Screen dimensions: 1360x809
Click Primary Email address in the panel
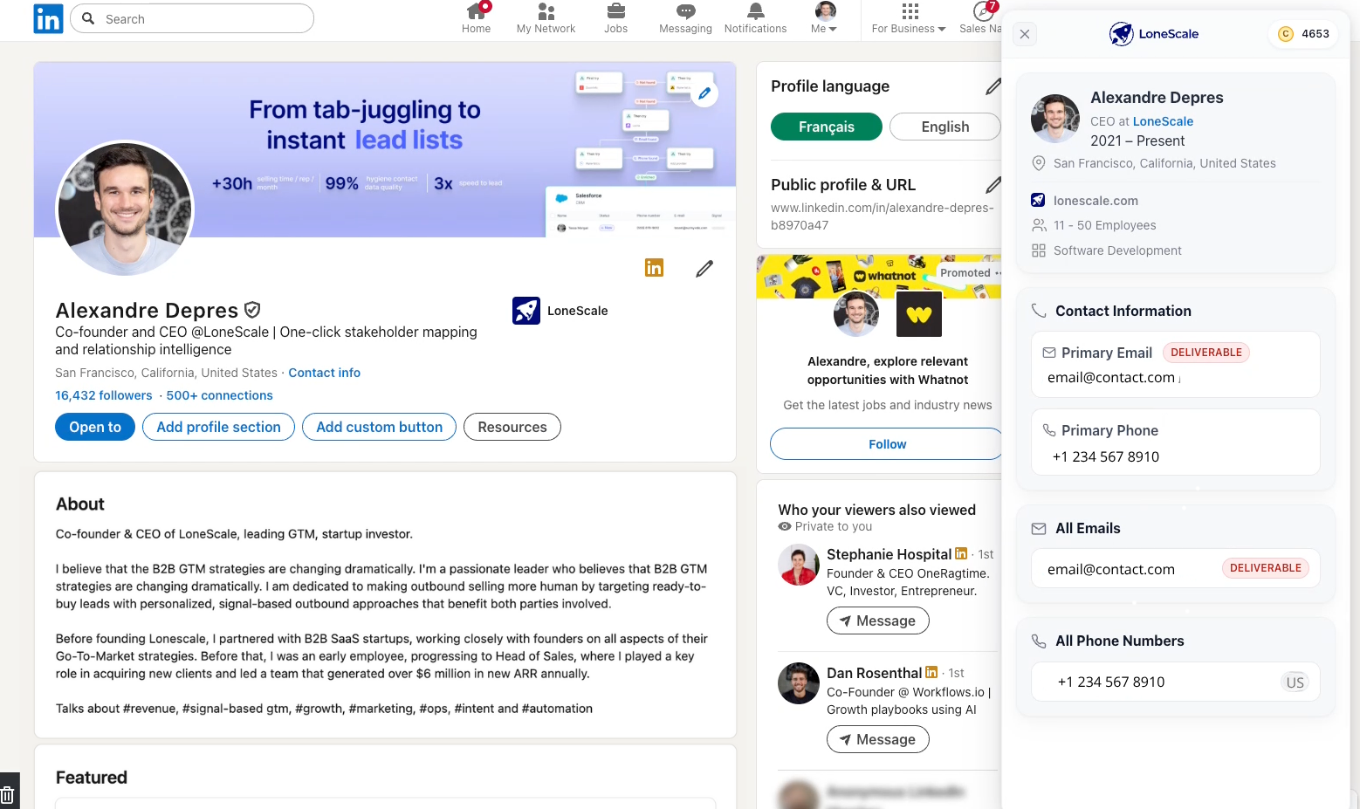(x=1111, y=377)
